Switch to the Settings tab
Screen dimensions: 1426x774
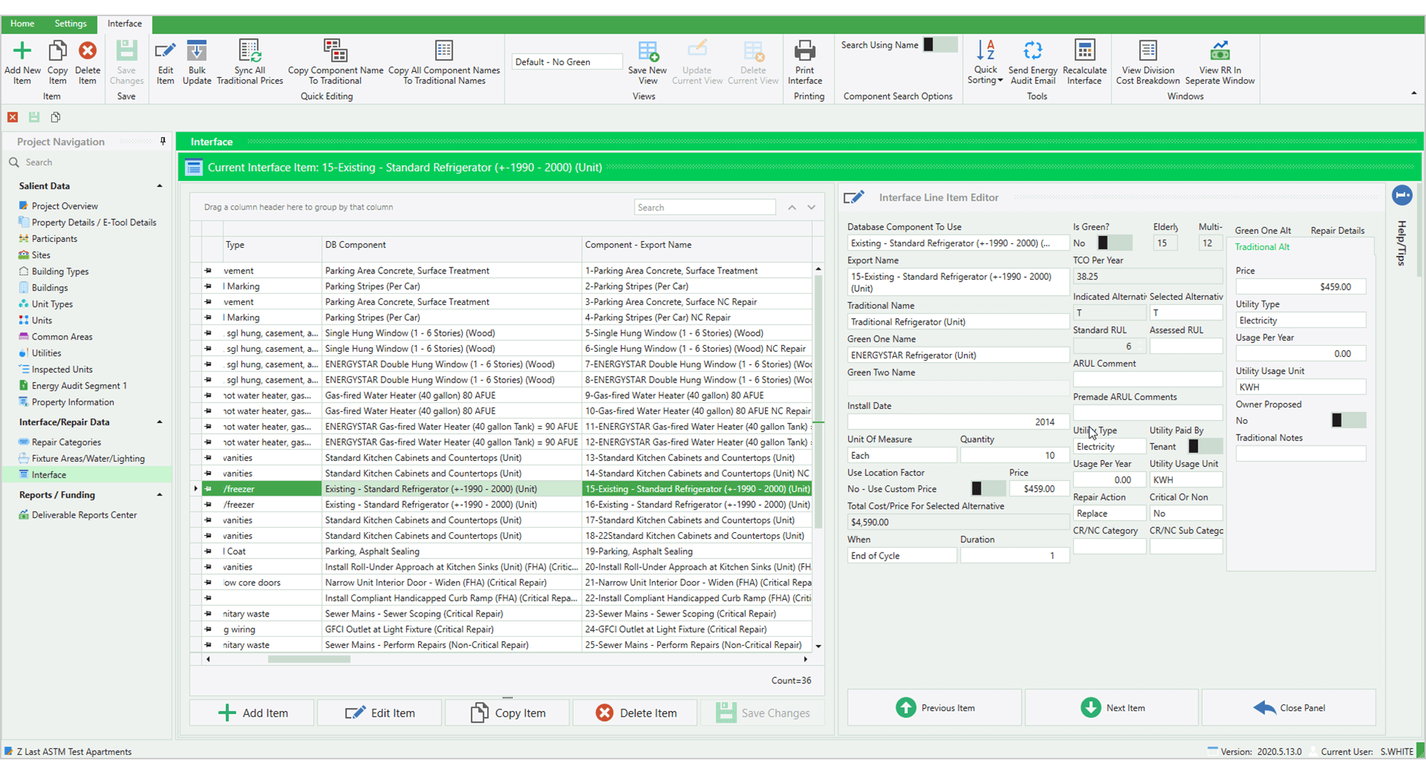(x=70, y=23)
